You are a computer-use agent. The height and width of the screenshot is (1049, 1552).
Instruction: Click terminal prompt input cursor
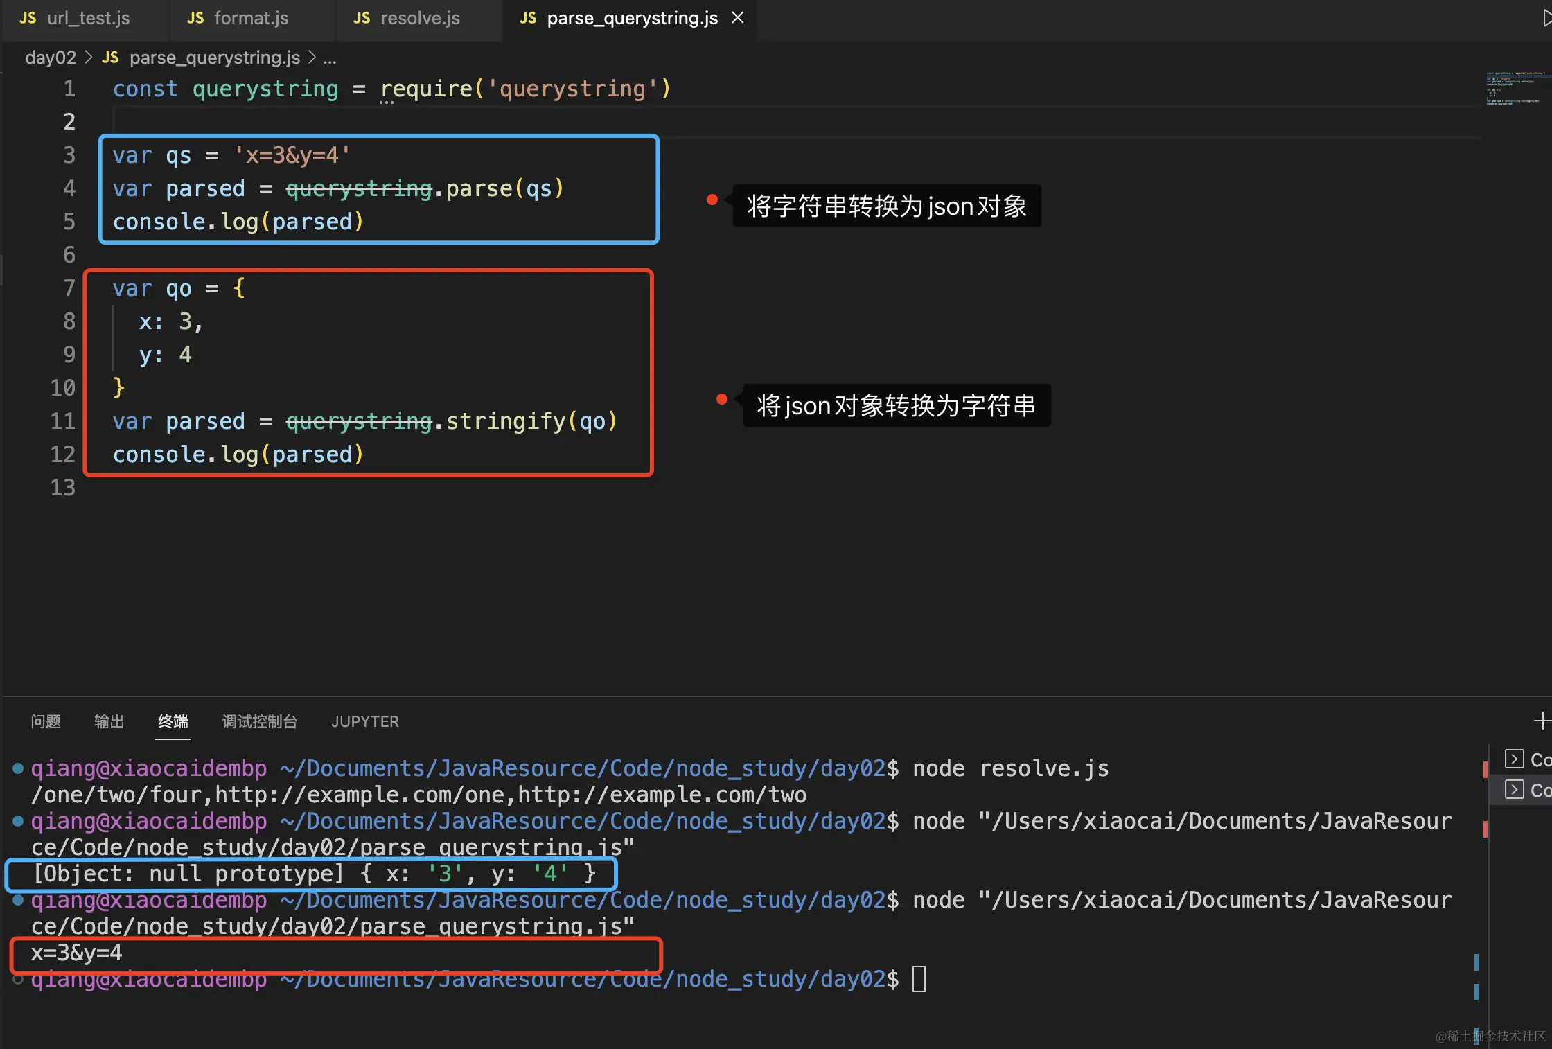[x=919, y=979]
